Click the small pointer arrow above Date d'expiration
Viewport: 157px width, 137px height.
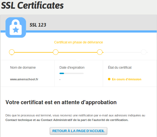point(78,61)
